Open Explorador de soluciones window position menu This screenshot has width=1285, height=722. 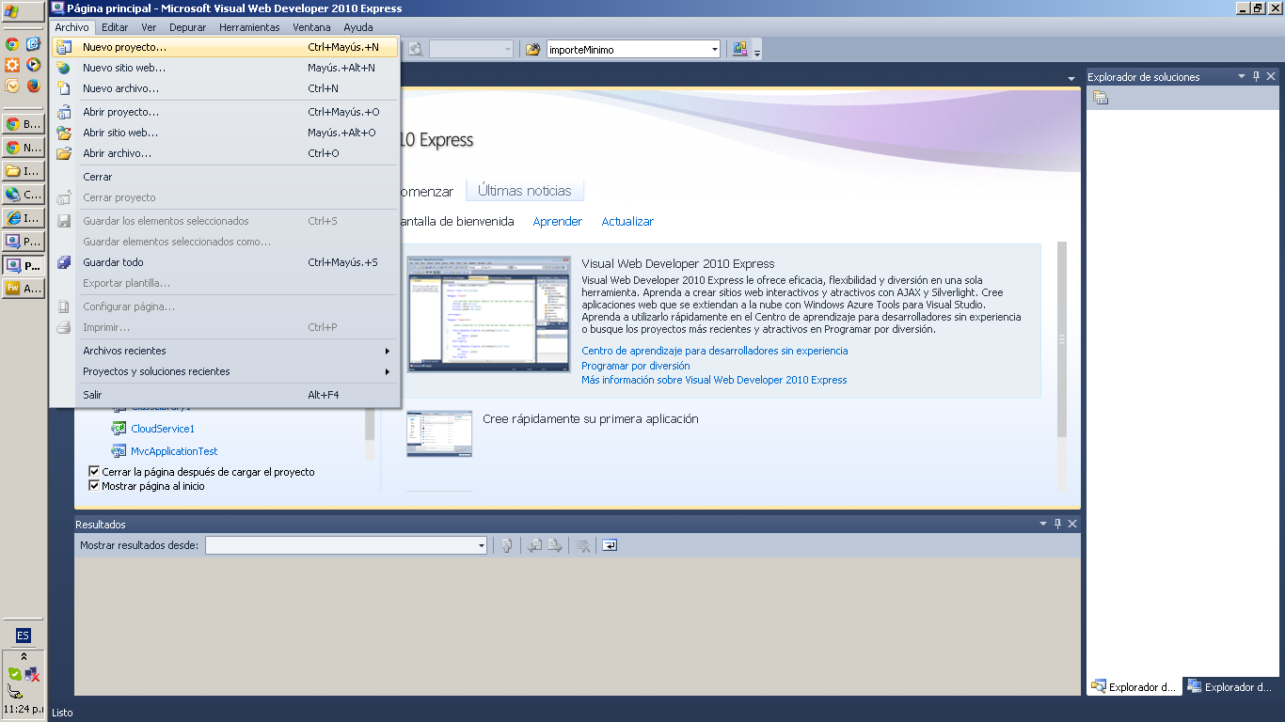1242,76
